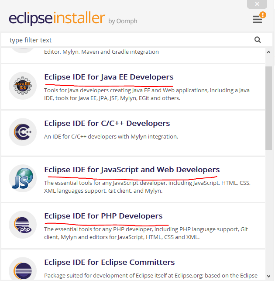Click the PHP package icon

23,225
